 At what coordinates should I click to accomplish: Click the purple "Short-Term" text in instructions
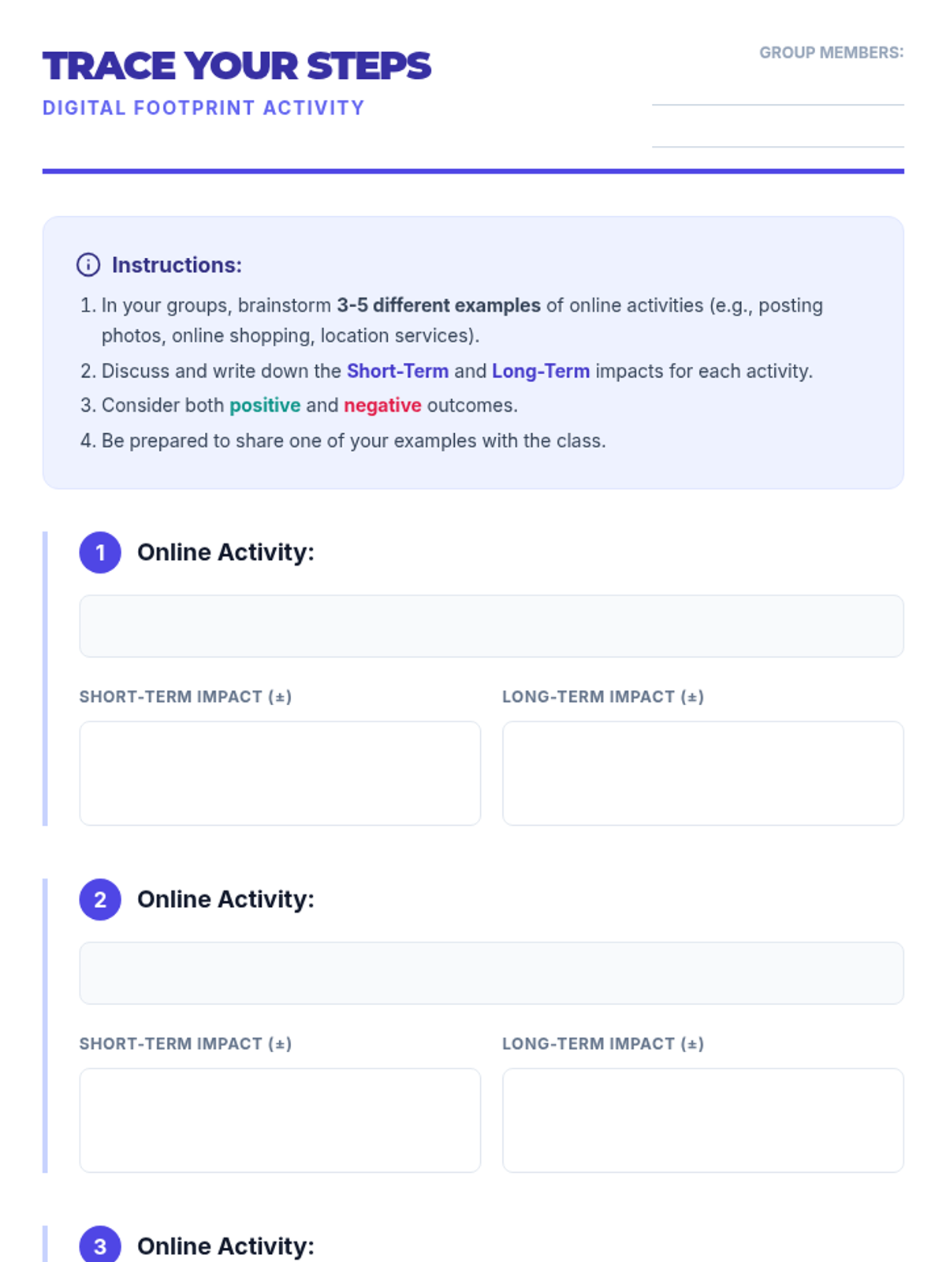pyautogui.click(x=397, y=371)
